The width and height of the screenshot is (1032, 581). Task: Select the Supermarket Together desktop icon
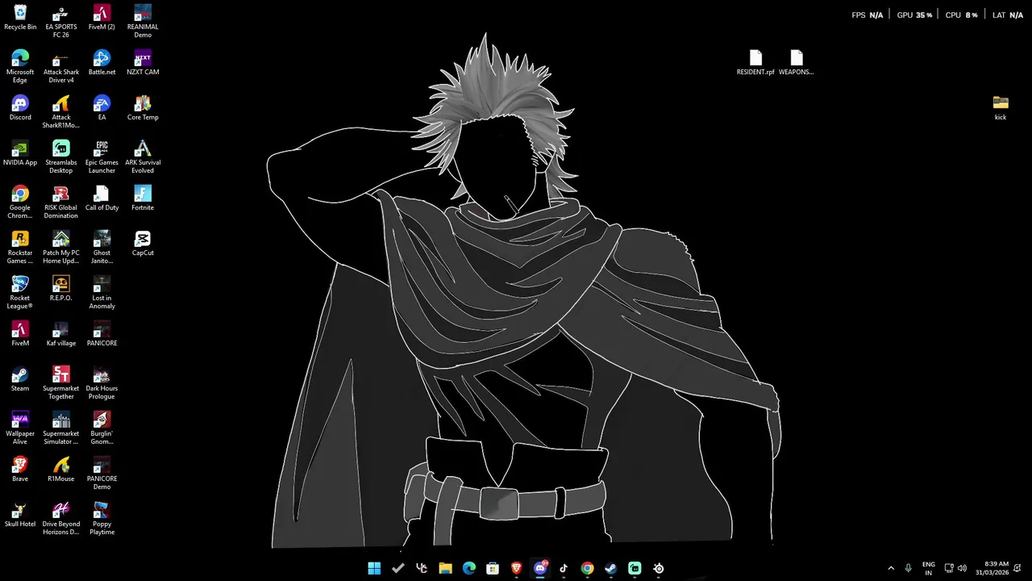[61, 383]
